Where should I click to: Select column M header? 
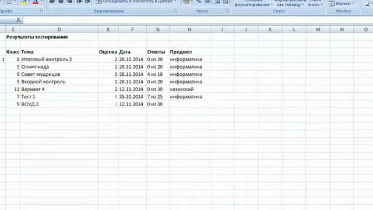click(x=318, y=30)
